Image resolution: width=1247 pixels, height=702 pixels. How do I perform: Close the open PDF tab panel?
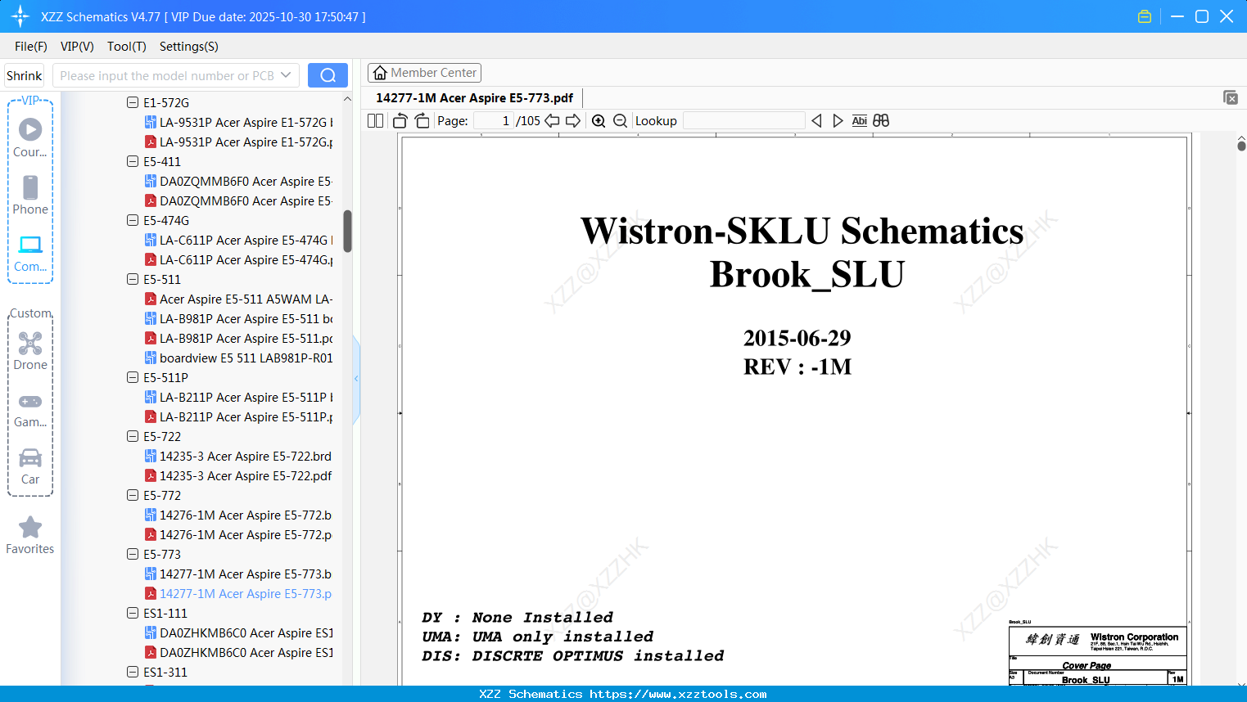coord(1231,97)
